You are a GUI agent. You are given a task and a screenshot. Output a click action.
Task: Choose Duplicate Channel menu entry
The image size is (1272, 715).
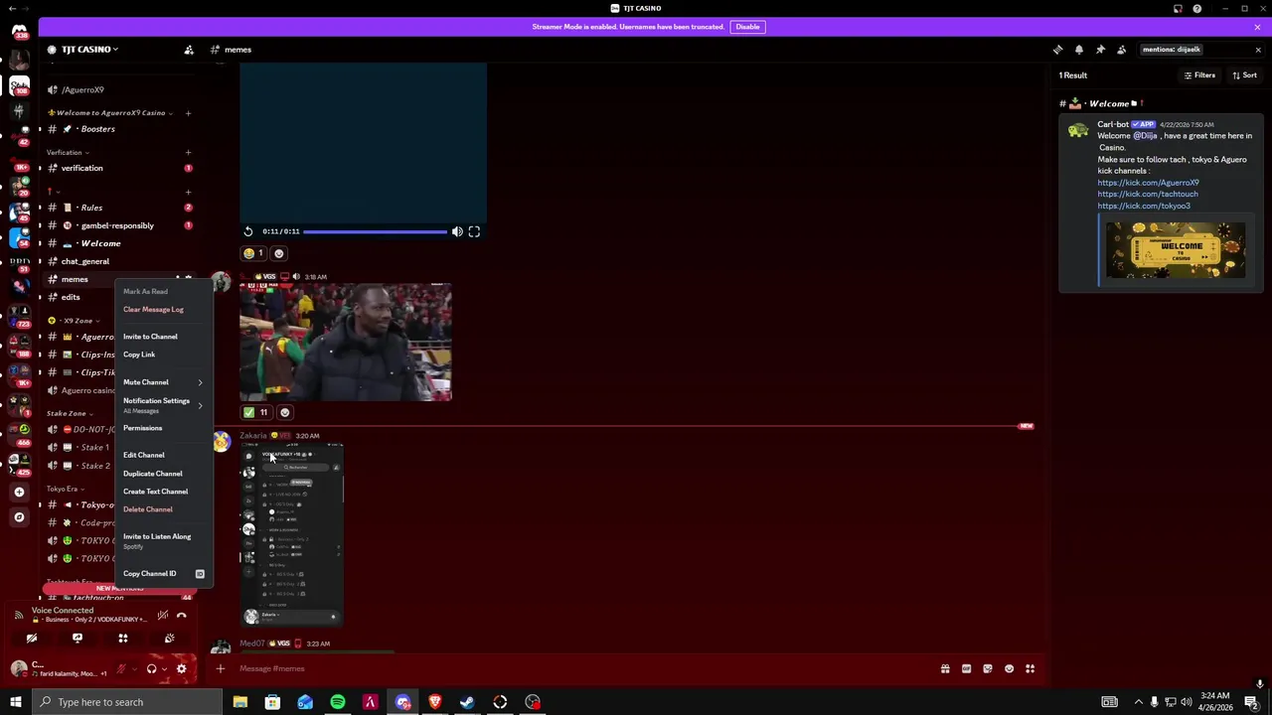pyautogui.click(x=152, y=474)
